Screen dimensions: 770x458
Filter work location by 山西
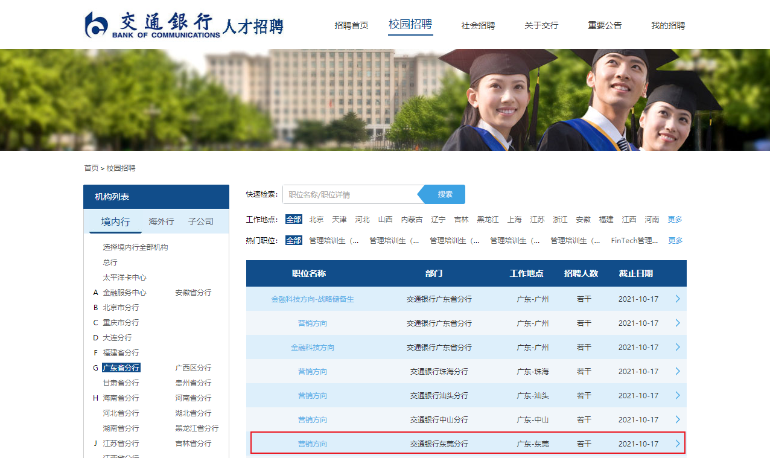click(x=385, y=220)
